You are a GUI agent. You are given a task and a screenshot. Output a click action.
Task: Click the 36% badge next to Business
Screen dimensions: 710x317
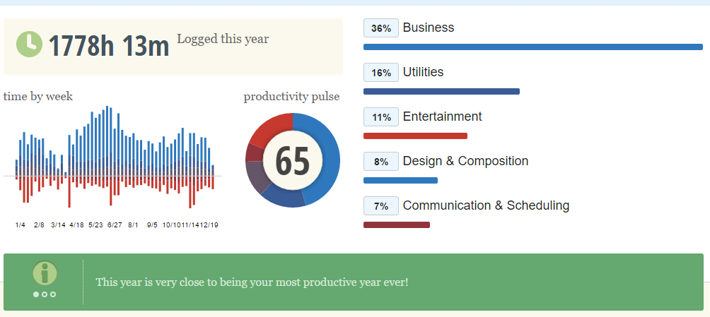pos(381,28)
